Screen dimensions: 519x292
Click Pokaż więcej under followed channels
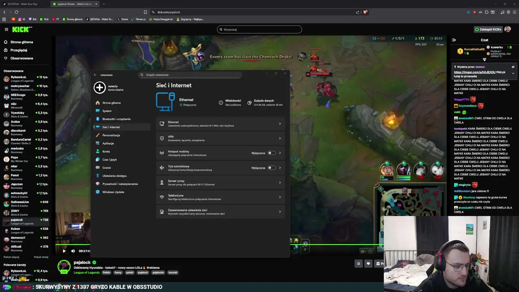click(x=11, y=257)
